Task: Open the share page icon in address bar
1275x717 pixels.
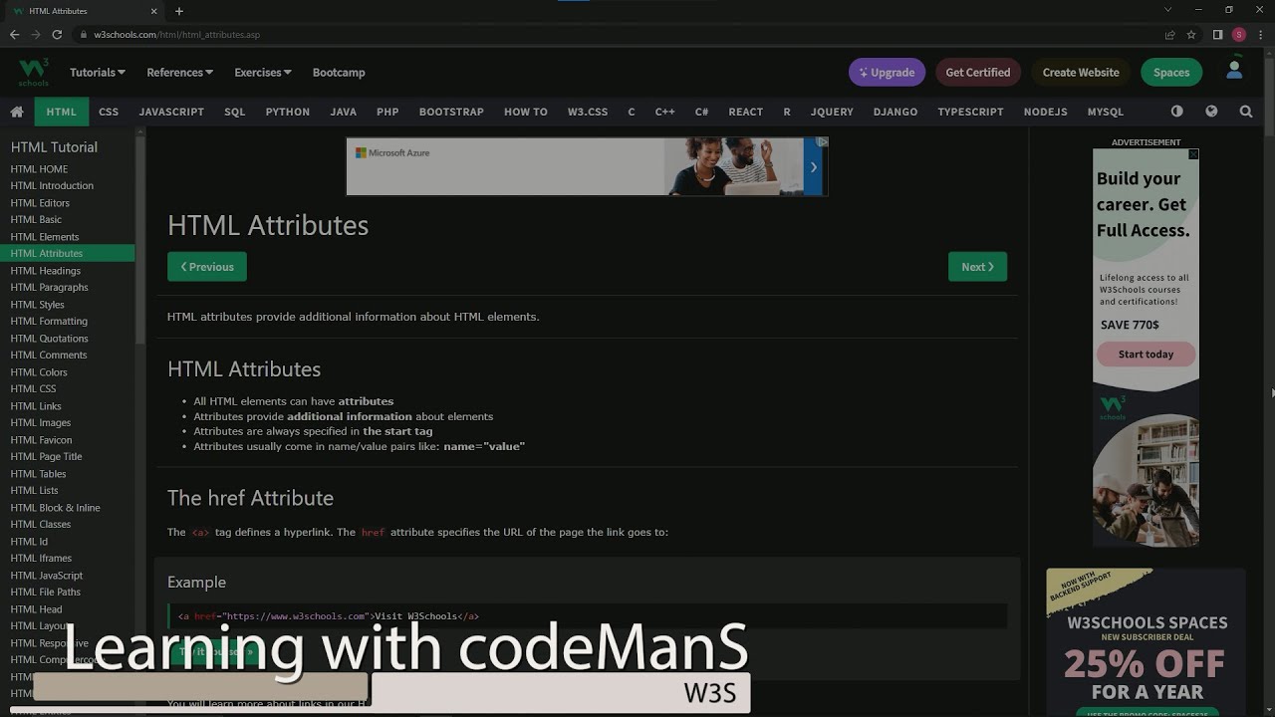Action: tap(1169, 34)
